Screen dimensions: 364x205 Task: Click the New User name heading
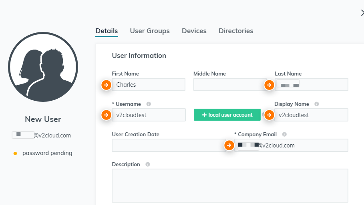click(x=43, y=119)
